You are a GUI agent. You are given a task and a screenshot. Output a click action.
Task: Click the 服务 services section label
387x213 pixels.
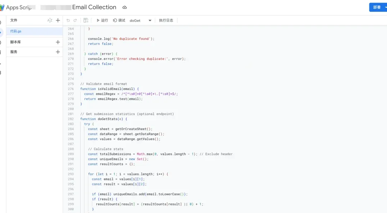[x=14, y=52]
